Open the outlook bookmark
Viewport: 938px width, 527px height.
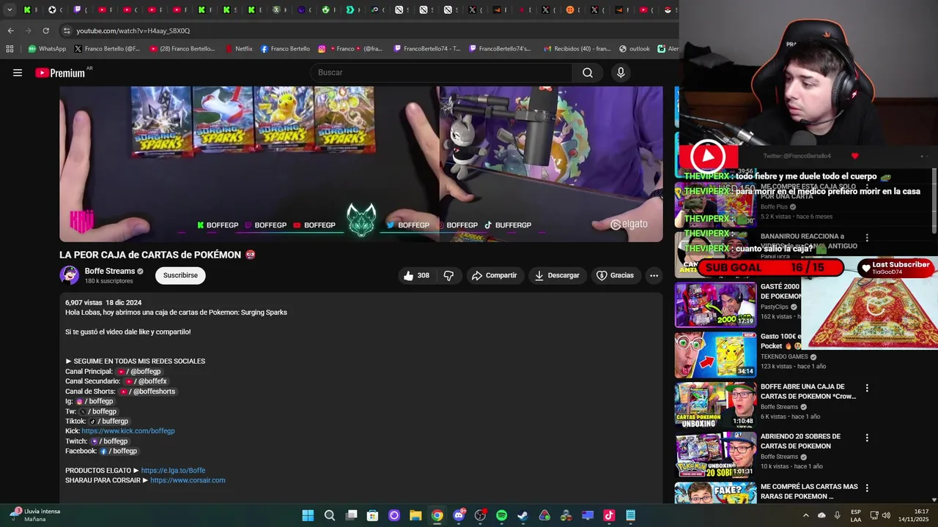point(634,49)
